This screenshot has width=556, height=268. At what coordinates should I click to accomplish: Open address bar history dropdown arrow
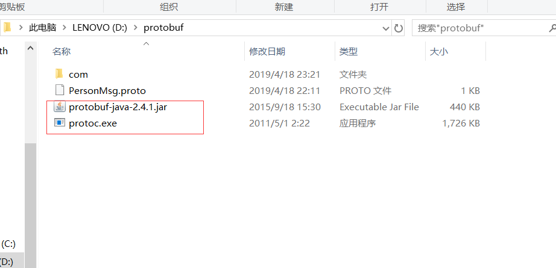tap(386, 28)
